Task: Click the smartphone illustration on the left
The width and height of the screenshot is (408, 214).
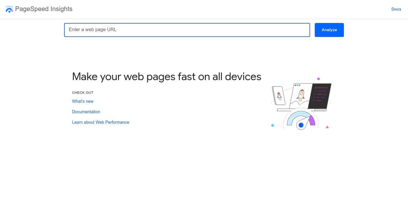Action: [x=279, y=96]
